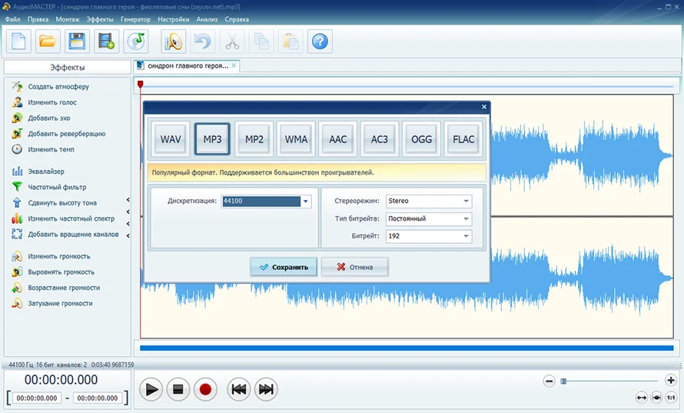Select Добавить эхо effect in sidebar

point(49,118)
